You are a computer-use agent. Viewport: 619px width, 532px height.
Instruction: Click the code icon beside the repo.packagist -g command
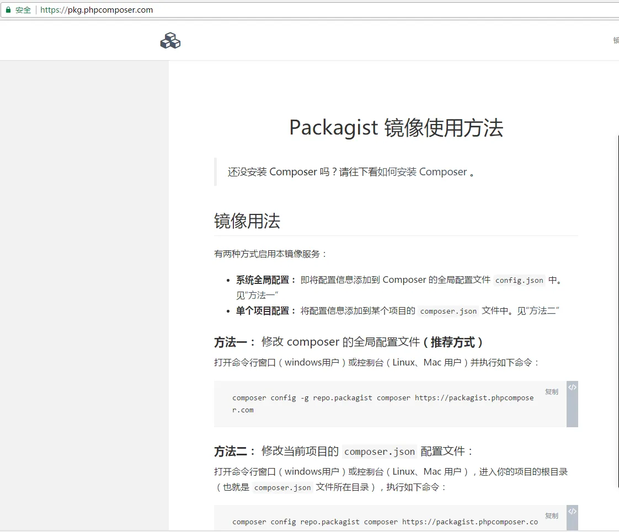[x=572, y=387]
